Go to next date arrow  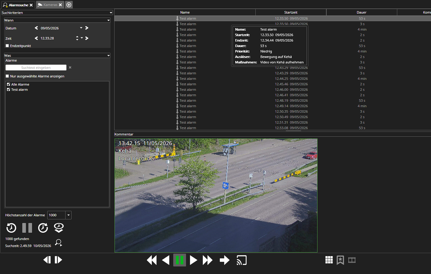click(x=87, y=28)
